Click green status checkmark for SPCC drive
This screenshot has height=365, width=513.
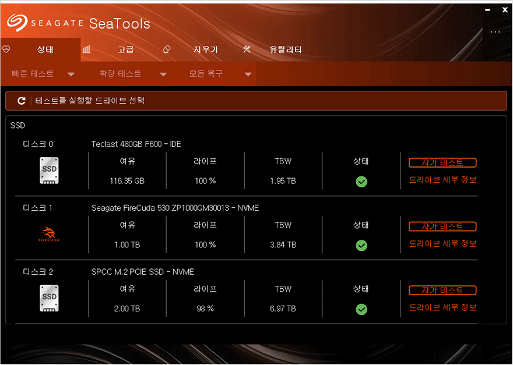pos(361,309)
